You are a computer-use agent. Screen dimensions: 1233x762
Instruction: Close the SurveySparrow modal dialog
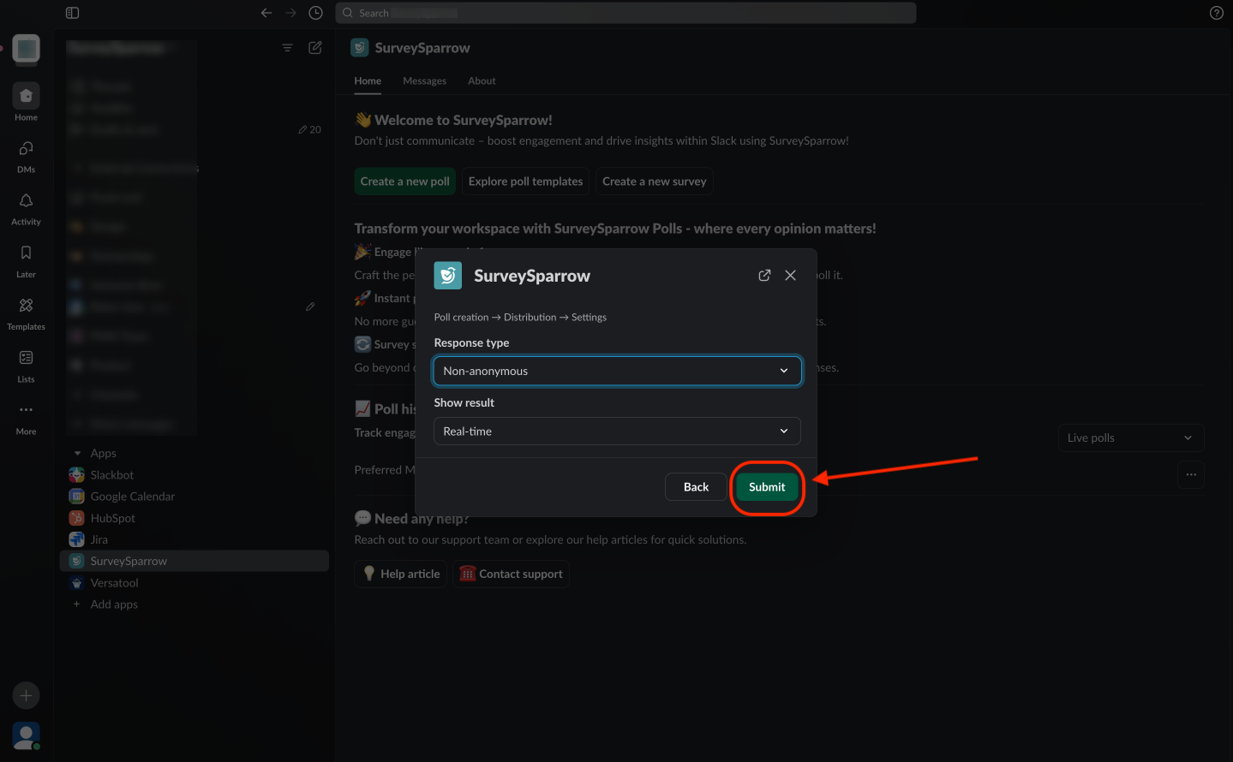(790, 276)
